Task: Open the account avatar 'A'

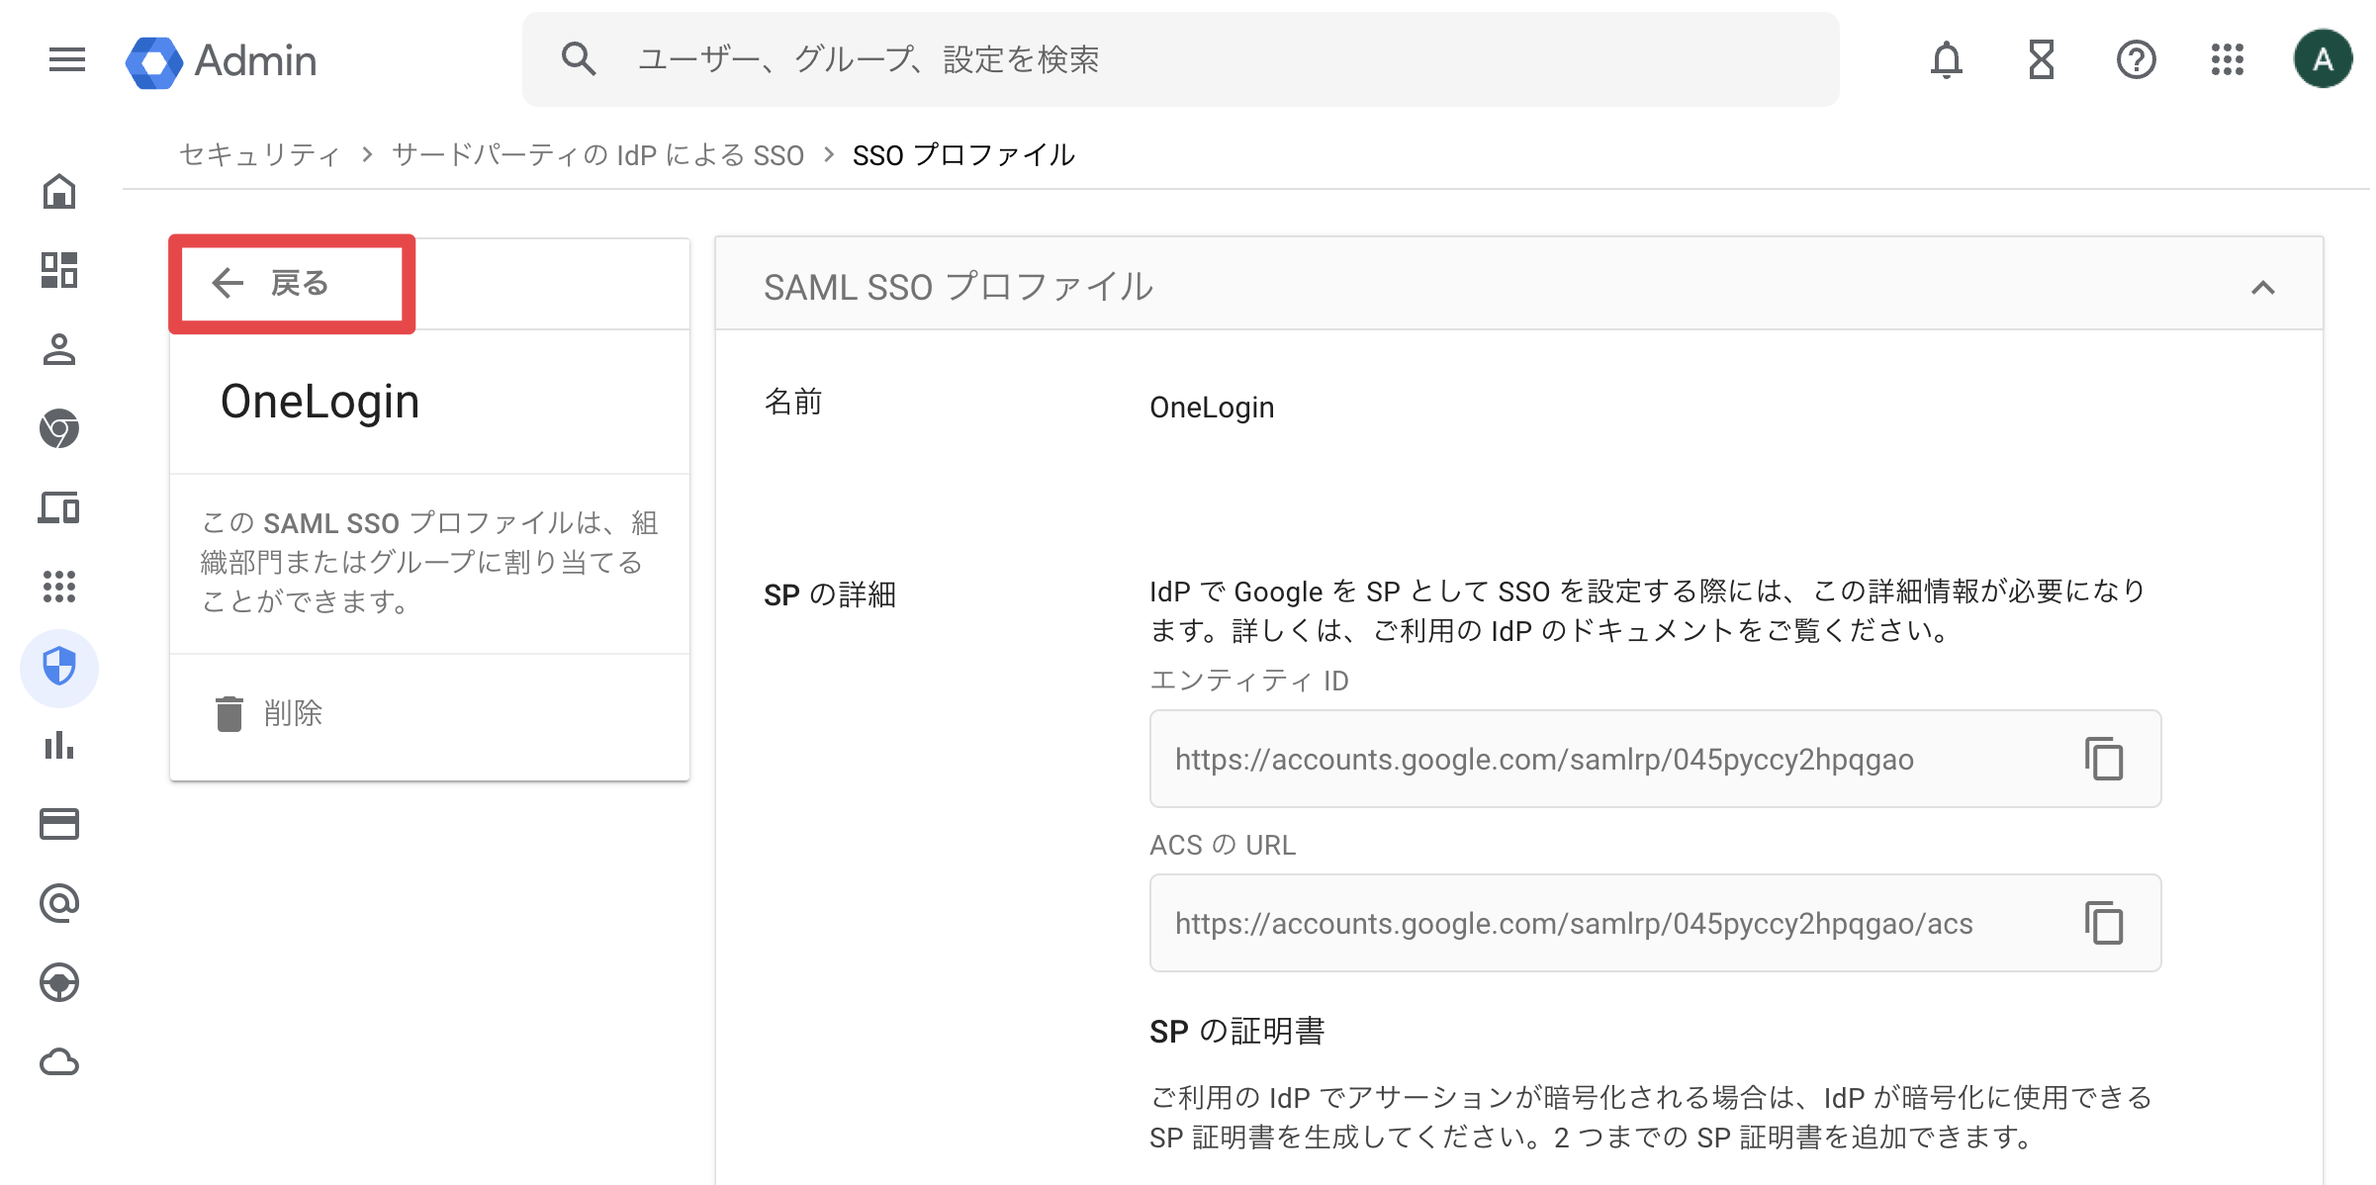Action: [x=2323, y=59]
